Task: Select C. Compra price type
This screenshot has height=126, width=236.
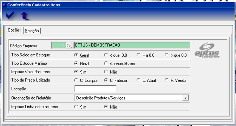Action: coord(76,80)
